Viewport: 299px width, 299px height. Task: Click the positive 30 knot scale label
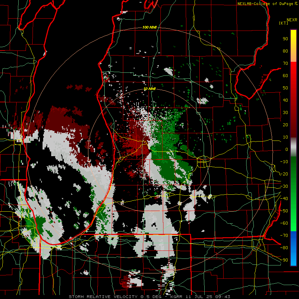click(x=285, y=113)
